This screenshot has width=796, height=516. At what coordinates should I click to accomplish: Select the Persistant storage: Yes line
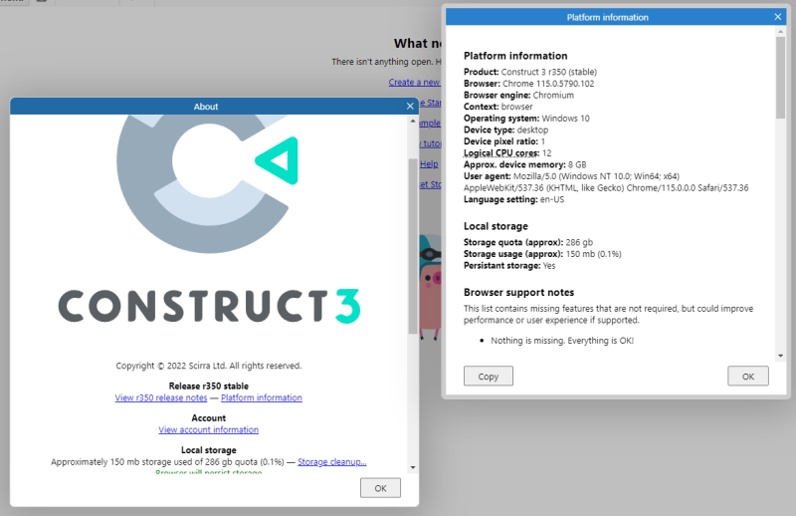(509, 265)
